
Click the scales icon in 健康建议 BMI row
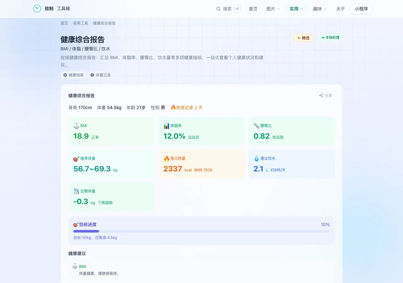pyautogui.click(x=75, y=266)
